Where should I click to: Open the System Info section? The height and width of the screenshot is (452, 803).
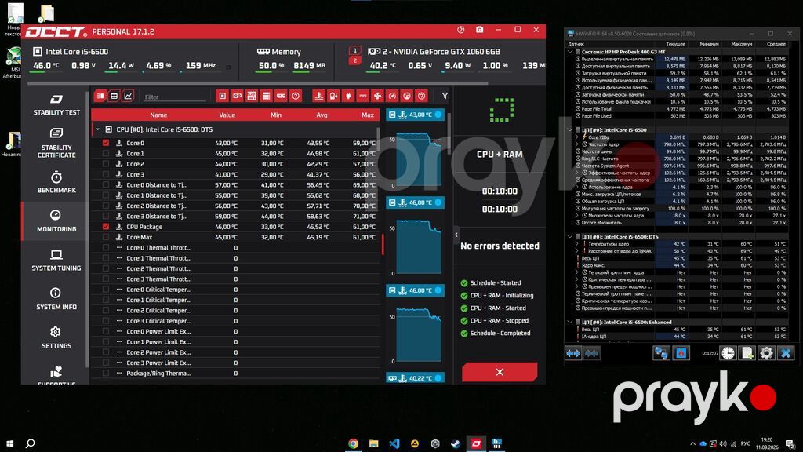tap(56, 299)
